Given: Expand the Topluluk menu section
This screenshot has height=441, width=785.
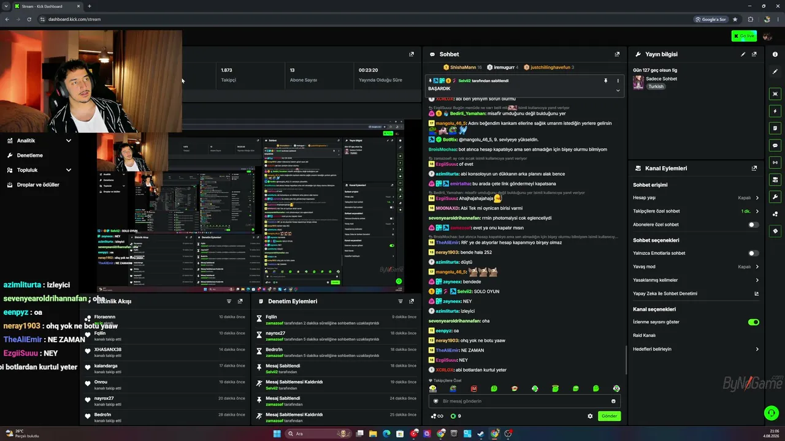Looking at the screenshot, I should [x=40, y=170].
